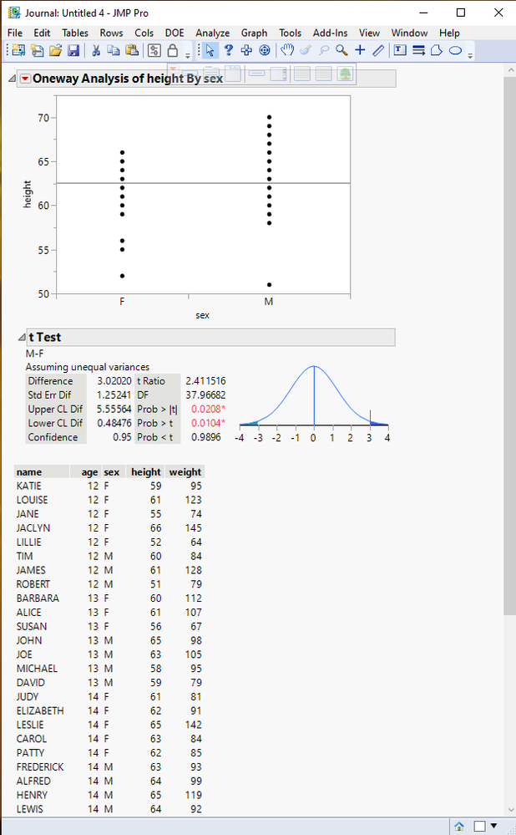Viewport: 516px width, 835px height.
Task: Select the Oval shape tool
Action: 455,51
